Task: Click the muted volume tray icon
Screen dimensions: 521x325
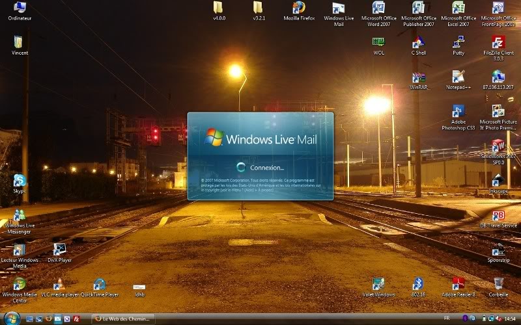Action: pyautogui.click(x=498, y=318)
